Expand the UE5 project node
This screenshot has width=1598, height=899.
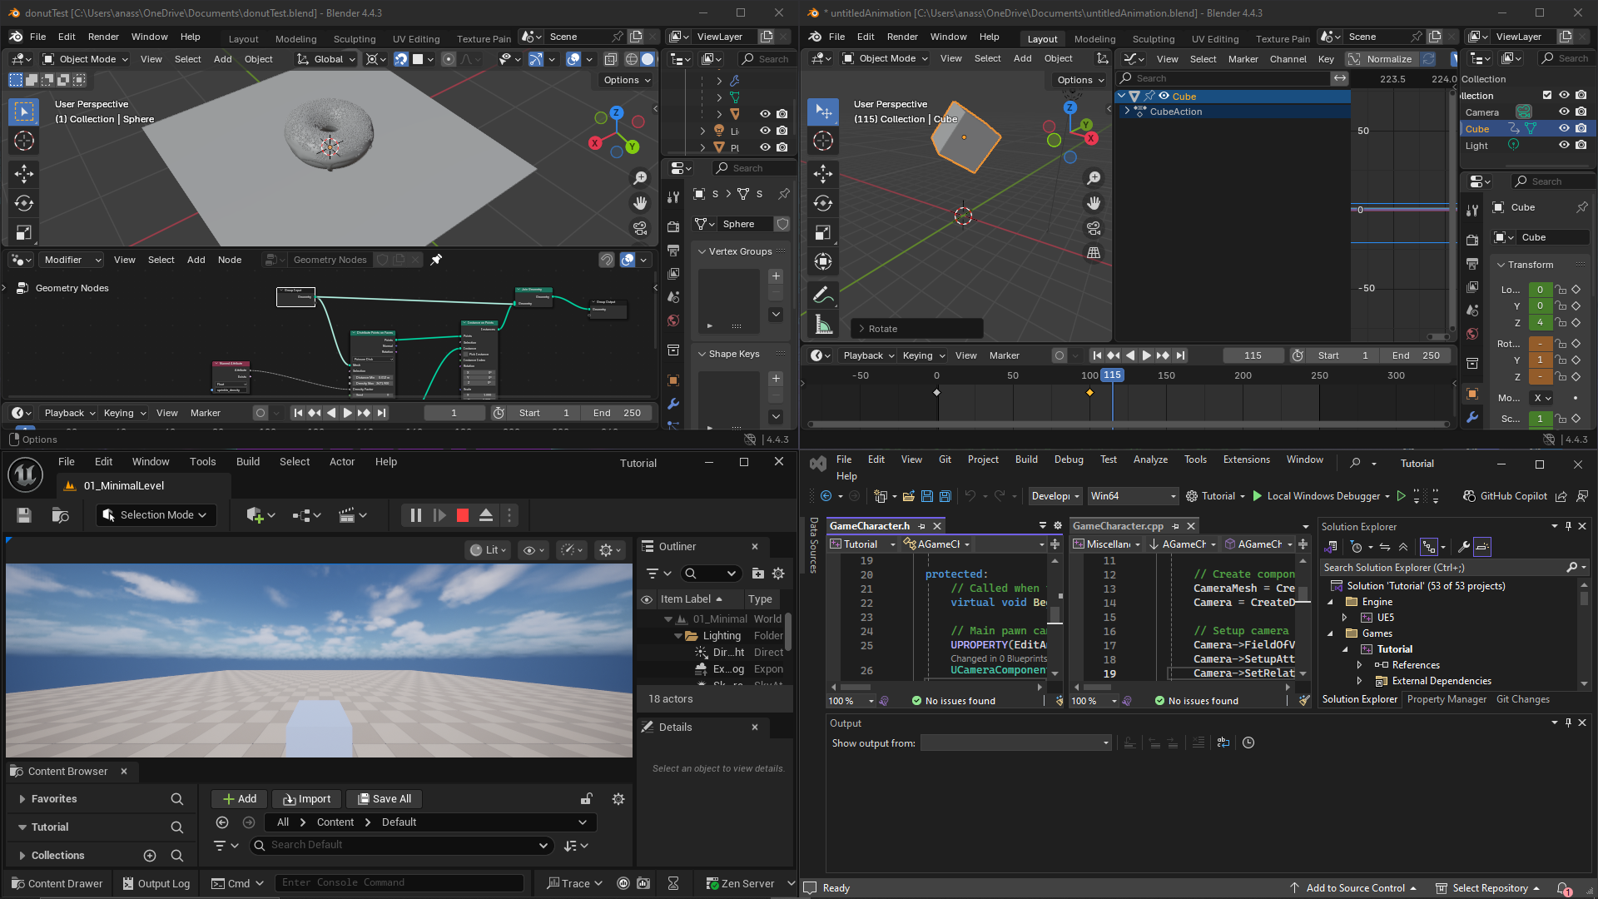(1344, 618)
